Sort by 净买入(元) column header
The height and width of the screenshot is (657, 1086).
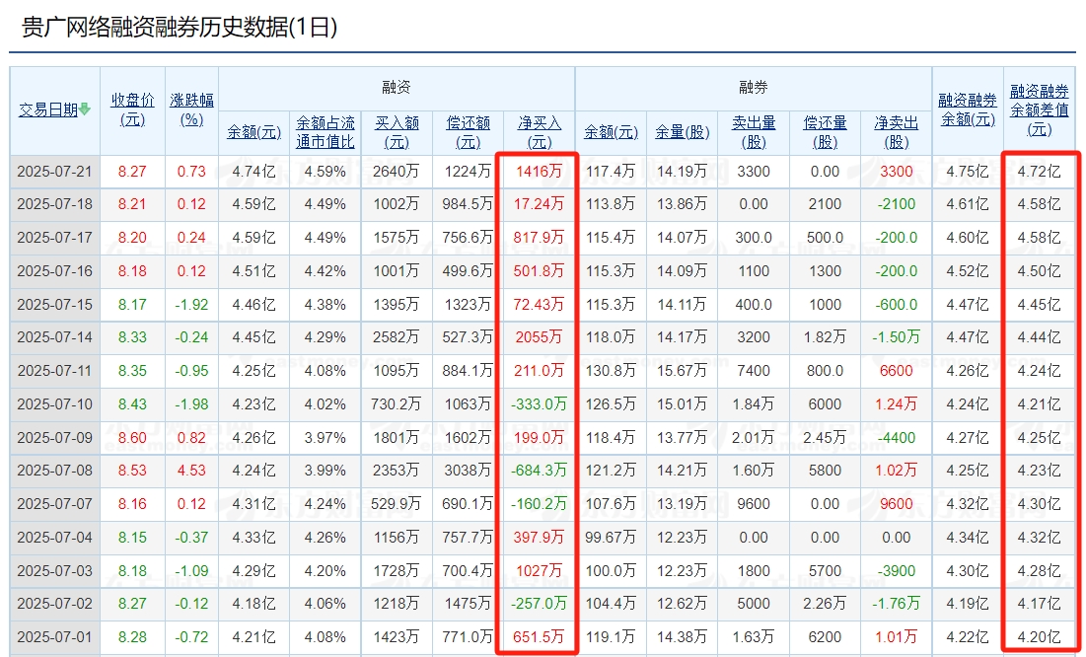540,132
